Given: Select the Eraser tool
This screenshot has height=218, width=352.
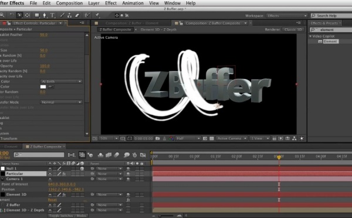Looking at the screenshot, I should 77,15.
